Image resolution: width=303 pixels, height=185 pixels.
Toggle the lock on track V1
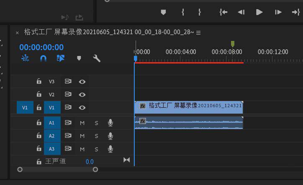click(x=39, y=108)
